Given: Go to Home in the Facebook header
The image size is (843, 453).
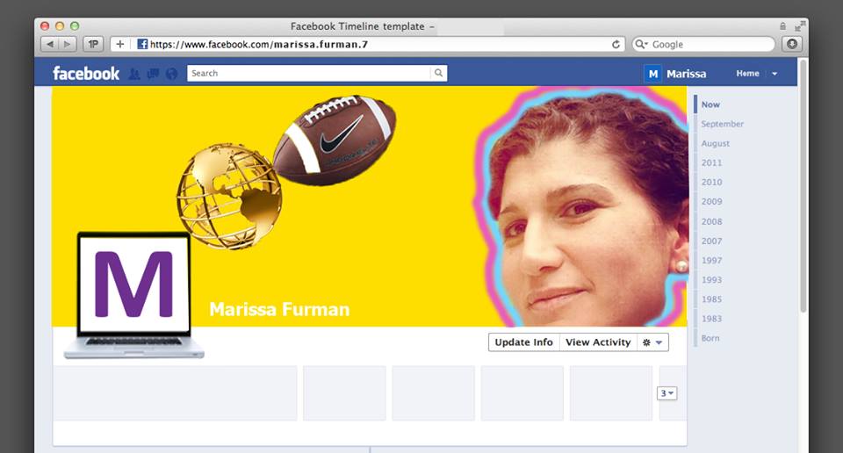Looking at the screenshot, I should click(x=747, y=74).
